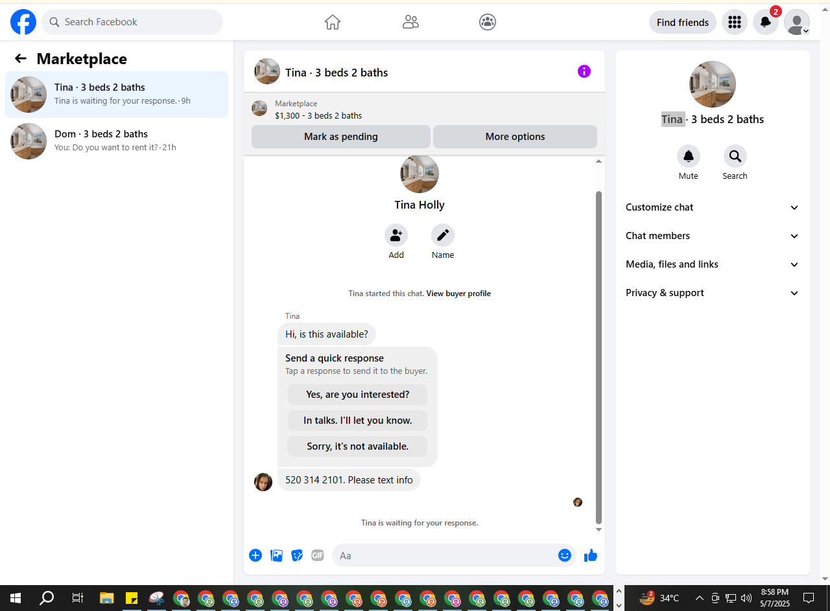Click the Search Facebook field
Image resolution: width=830 pixels, height=611 pixels.
pos(132,22)
